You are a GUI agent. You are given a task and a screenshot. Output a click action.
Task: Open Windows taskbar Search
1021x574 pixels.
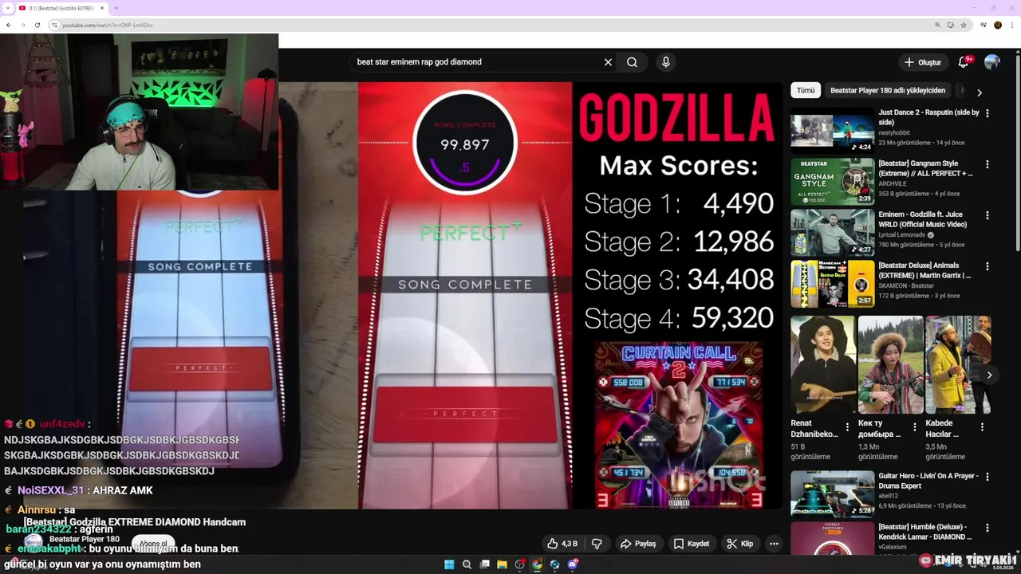[x=467, y=564]
